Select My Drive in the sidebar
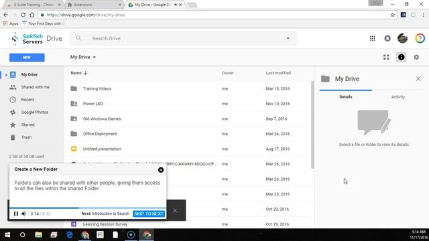Image resolution: width=429 pixels, height=241 pixels. 29,74
